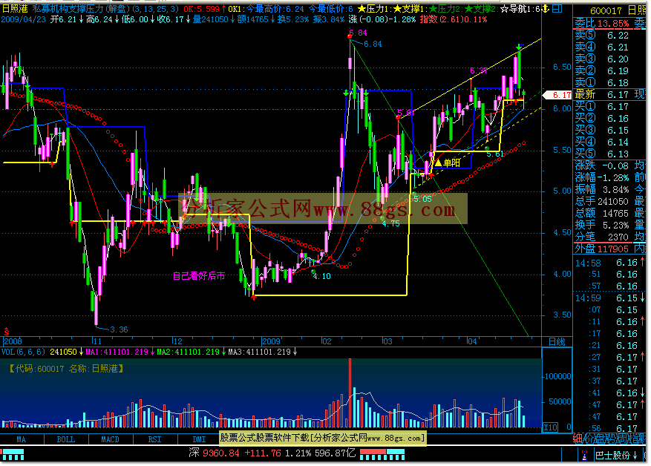This screenshot has width=651, height=466.
Task: Click the VOL(6,6,6) indicator label
Action: (23, 352)
